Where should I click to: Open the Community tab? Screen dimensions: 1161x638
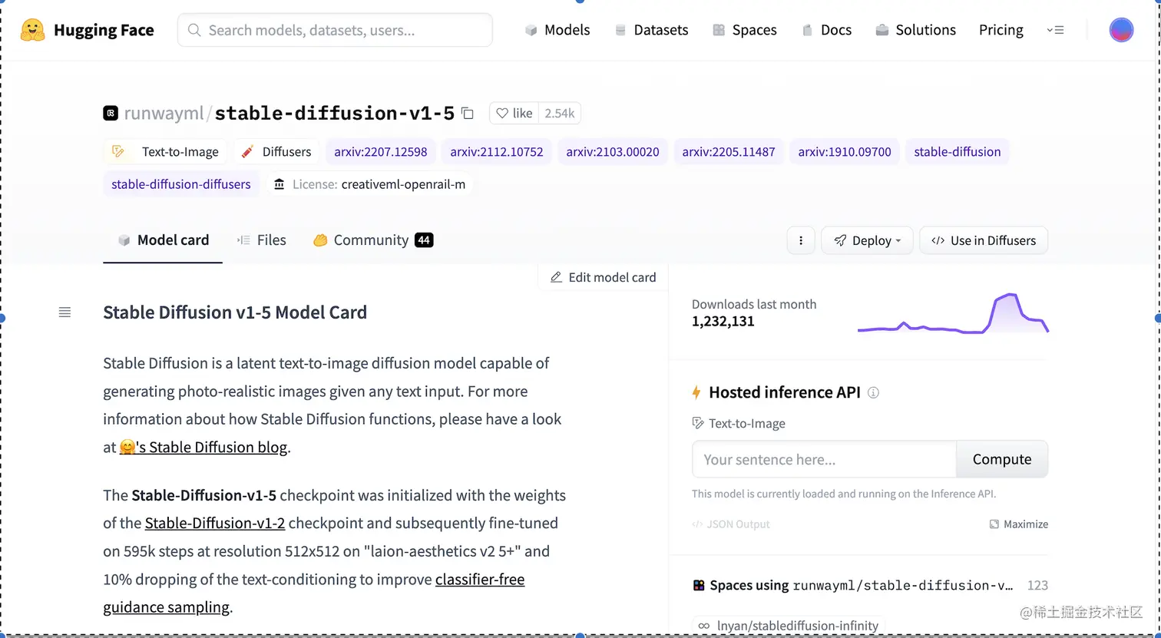coord(373,240)
